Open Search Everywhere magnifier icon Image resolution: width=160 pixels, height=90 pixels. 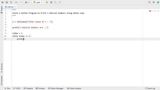pyautogui.click(x=149, y=2)
